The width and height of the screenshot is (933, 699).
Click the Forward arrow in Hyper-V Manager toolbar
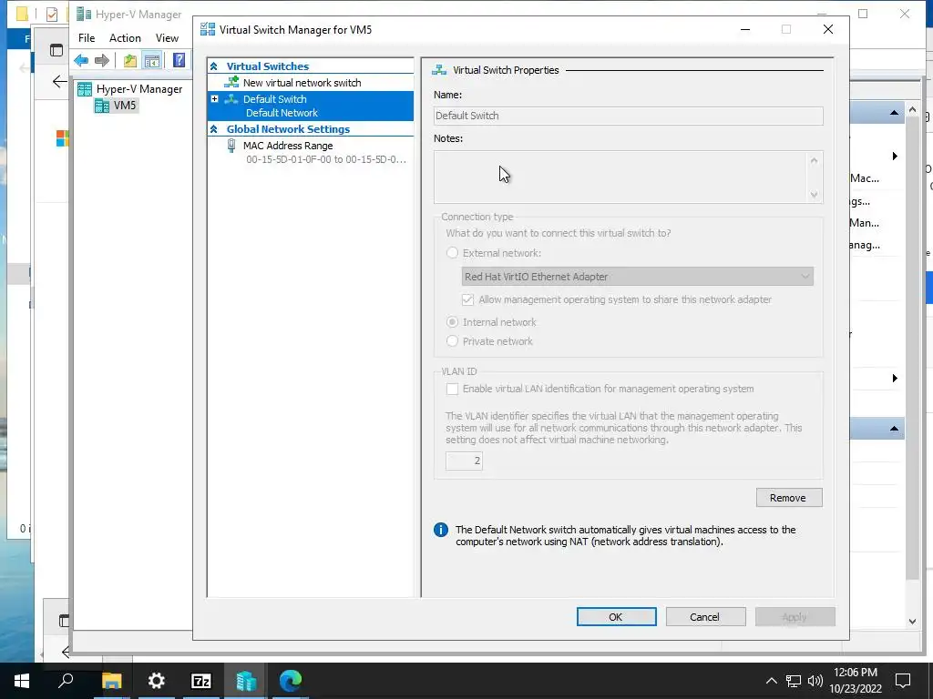coord(102,60)
